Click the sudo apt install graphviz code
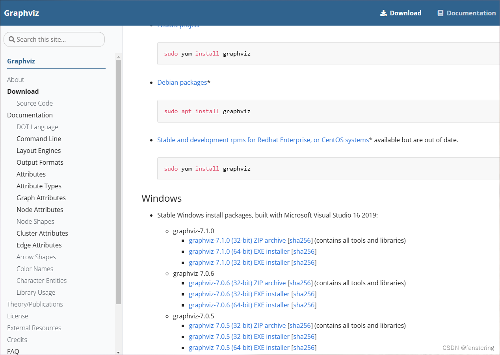Image resolution: width=500 pixels, height=355 pixels. (207, 111)
